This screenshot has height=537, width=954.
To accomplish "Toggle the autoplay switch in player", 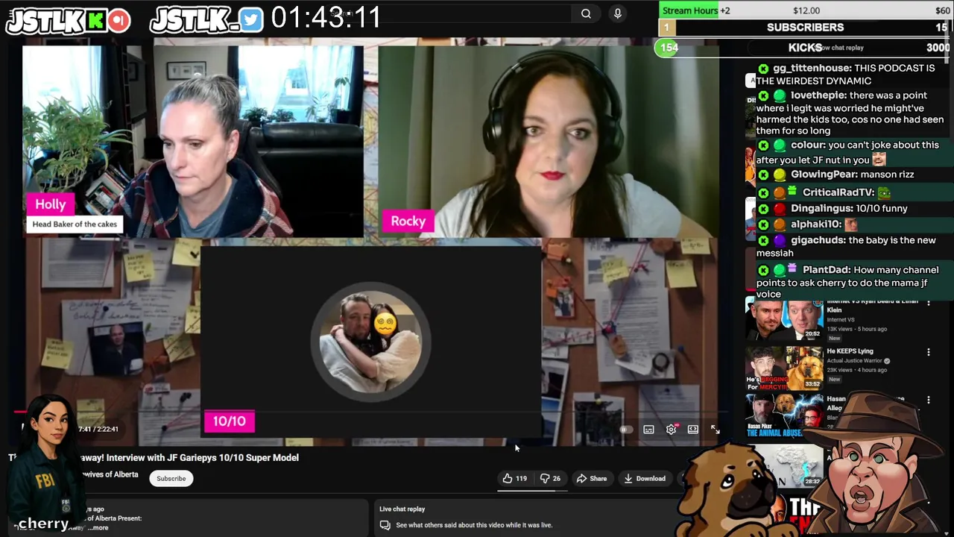I will point(625,430).
